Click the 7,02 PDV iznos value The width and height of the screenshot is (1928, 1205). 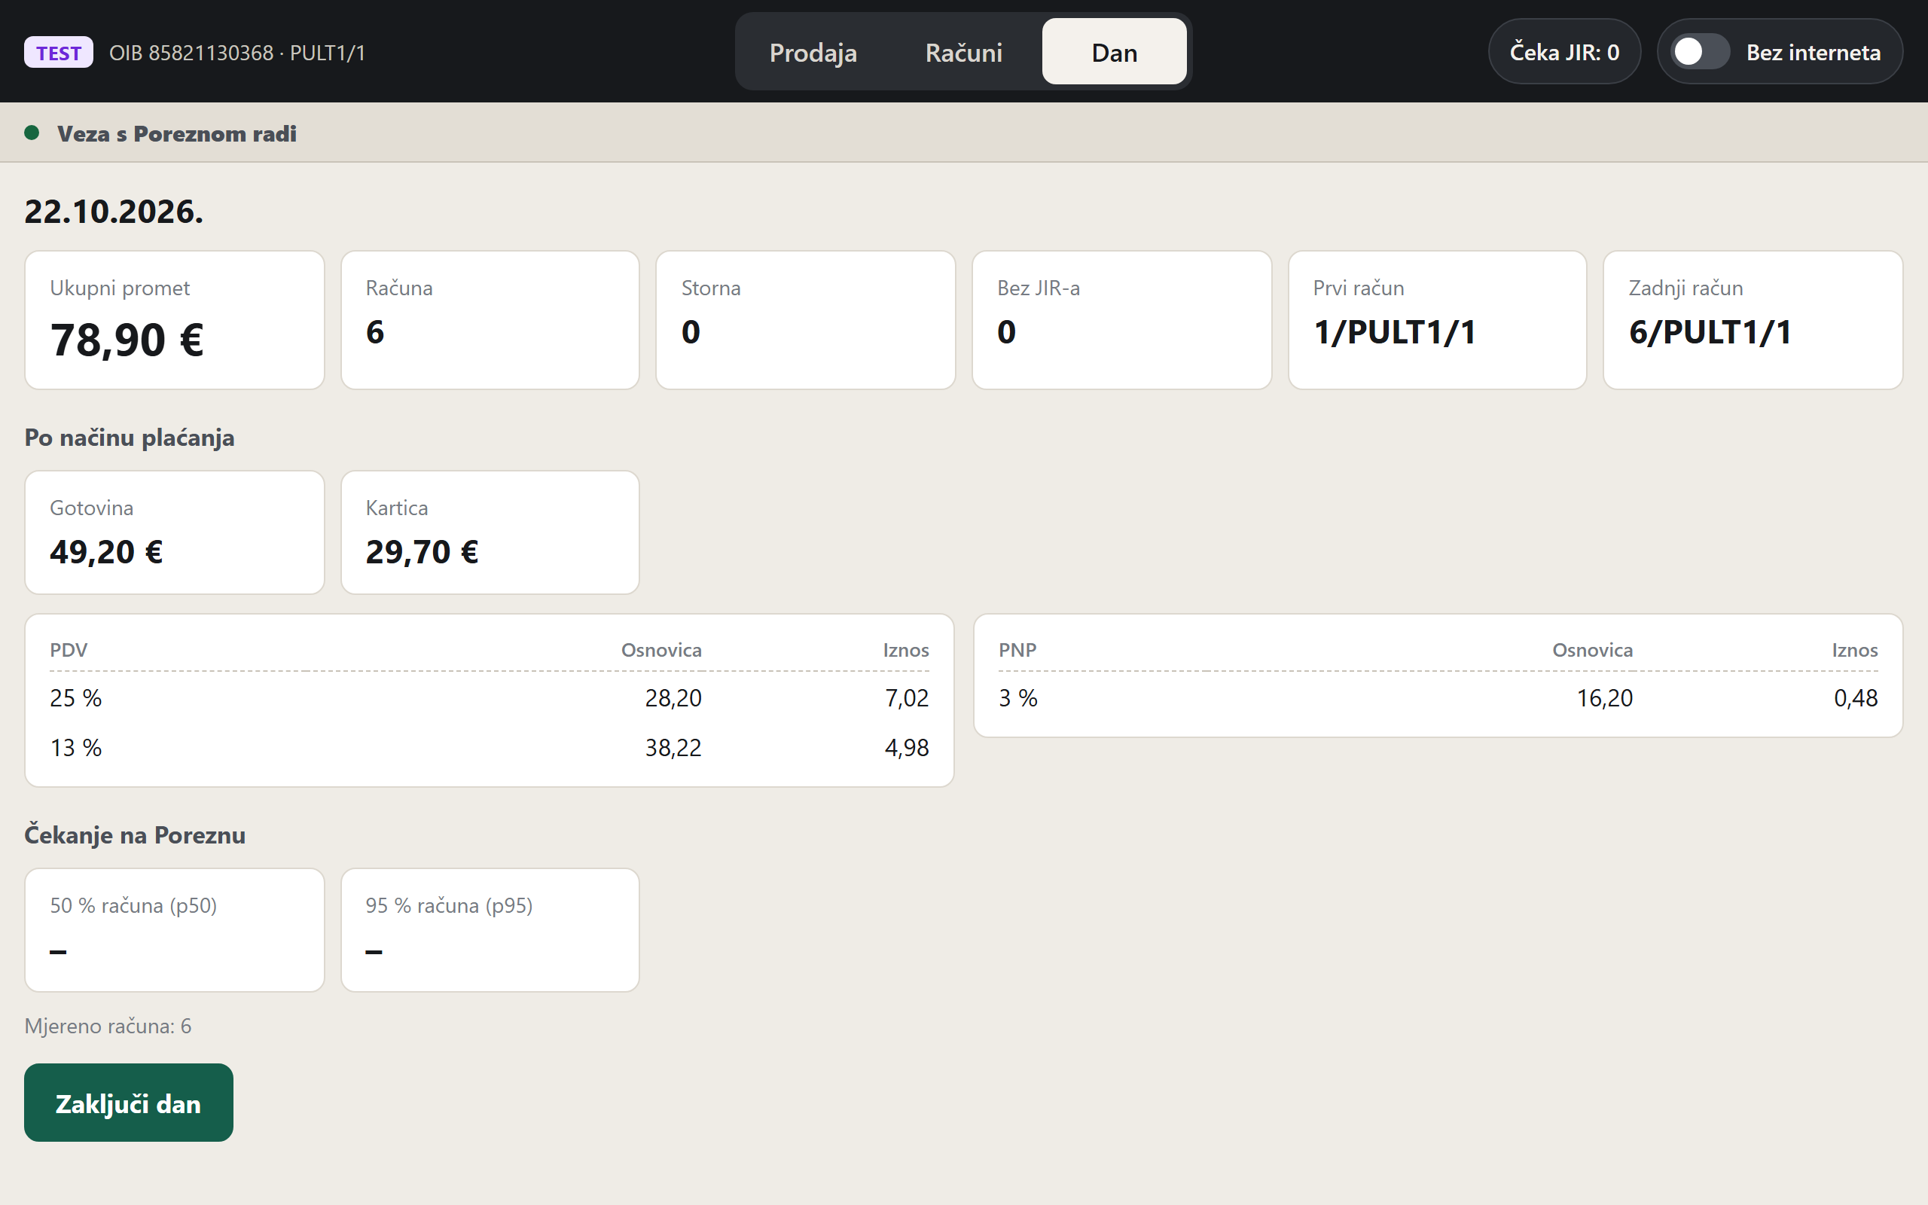(x=907, y=698)
